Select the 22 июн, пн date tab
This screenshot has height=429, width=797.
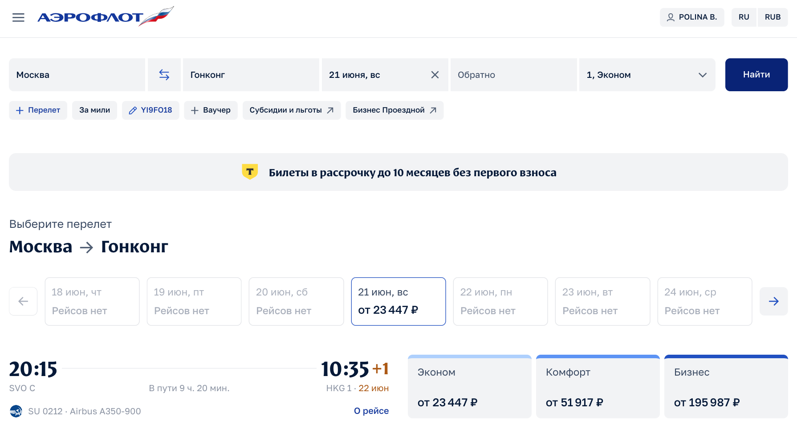tap(500, 301)
